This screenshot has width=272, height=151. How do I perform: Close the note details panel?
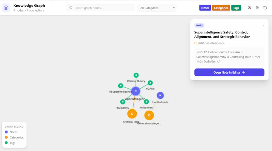click(x=263, y=26)
